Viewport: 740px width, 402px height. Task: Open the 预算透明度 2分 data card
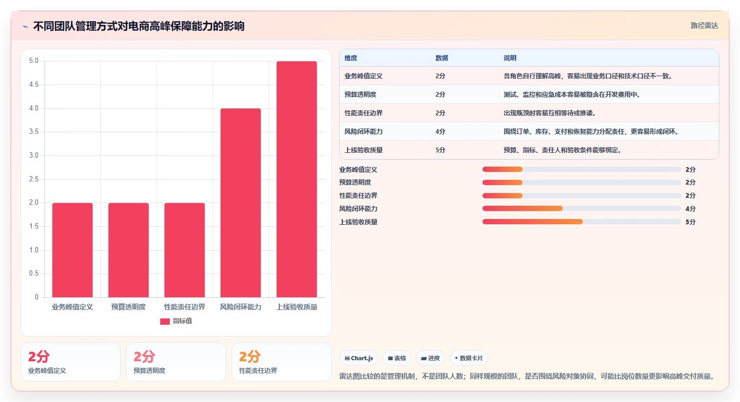tap(176, 362)
